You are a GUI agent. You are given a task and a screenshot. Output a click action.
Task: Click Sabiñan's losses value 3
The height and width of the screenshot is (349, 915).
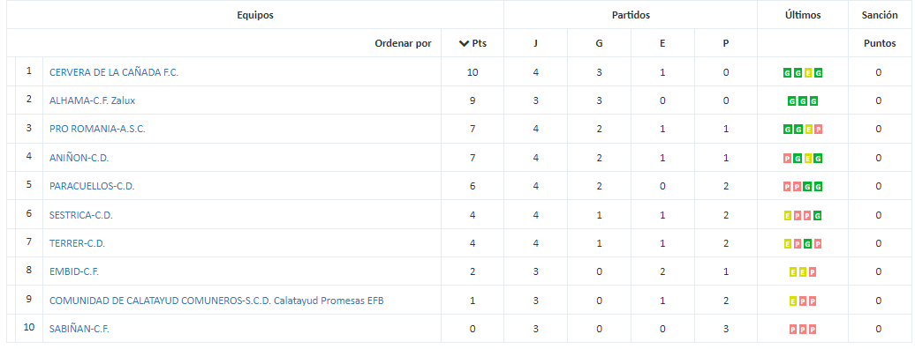click(x=726, y=330)
